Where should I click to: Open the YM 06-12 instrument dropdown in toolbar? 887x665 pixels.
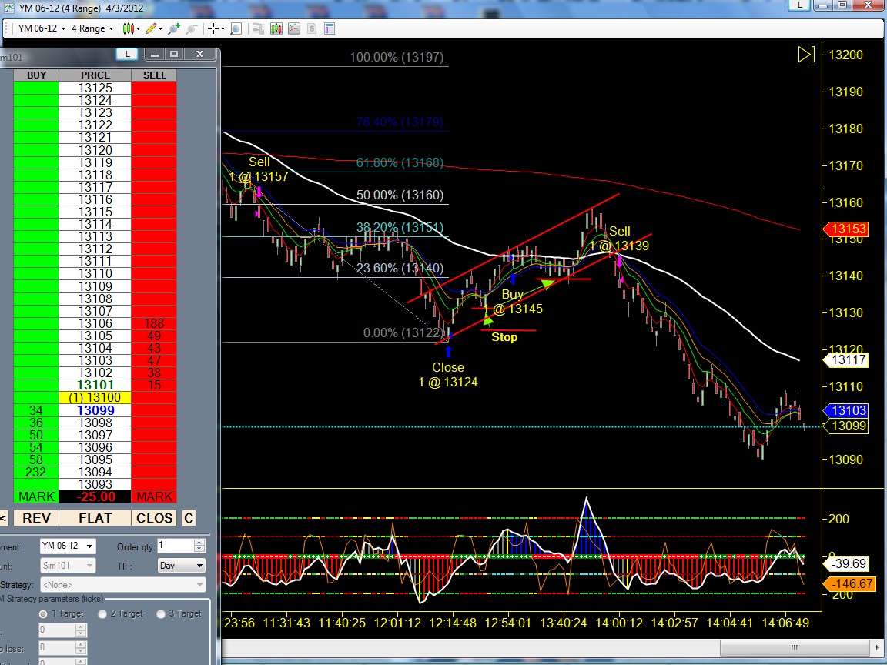42,28
